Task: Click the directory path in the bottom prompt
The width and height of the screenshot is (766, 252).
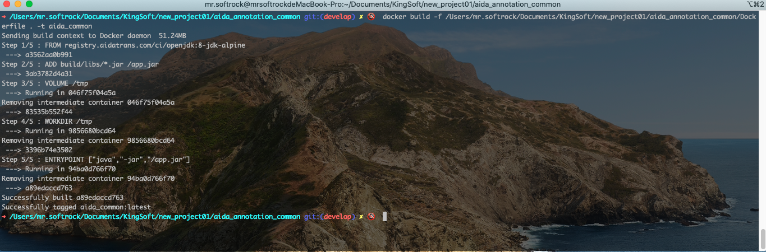Action: click(x=155, y=216)
